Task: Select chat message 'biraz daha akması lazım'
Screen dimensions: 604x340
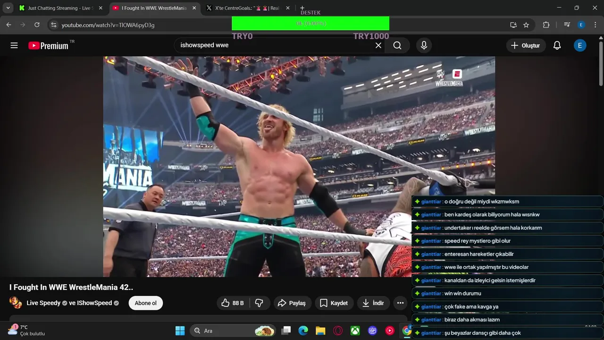Action: [472, 320]
